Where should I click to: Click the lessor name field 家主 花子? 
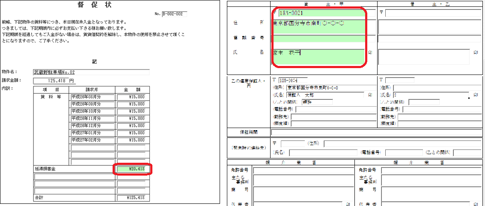(318, 53)
